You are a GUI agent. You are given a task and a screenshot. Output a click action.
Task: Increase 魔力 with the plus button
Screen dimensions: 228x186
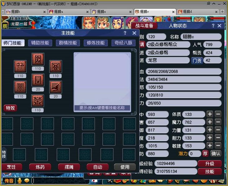pyautogui.click(x=210, y=122)
